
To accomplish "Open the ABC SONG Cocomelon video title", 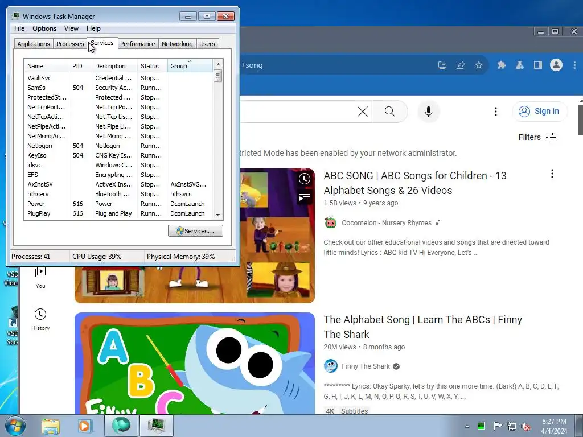I will tap(415, 183).
